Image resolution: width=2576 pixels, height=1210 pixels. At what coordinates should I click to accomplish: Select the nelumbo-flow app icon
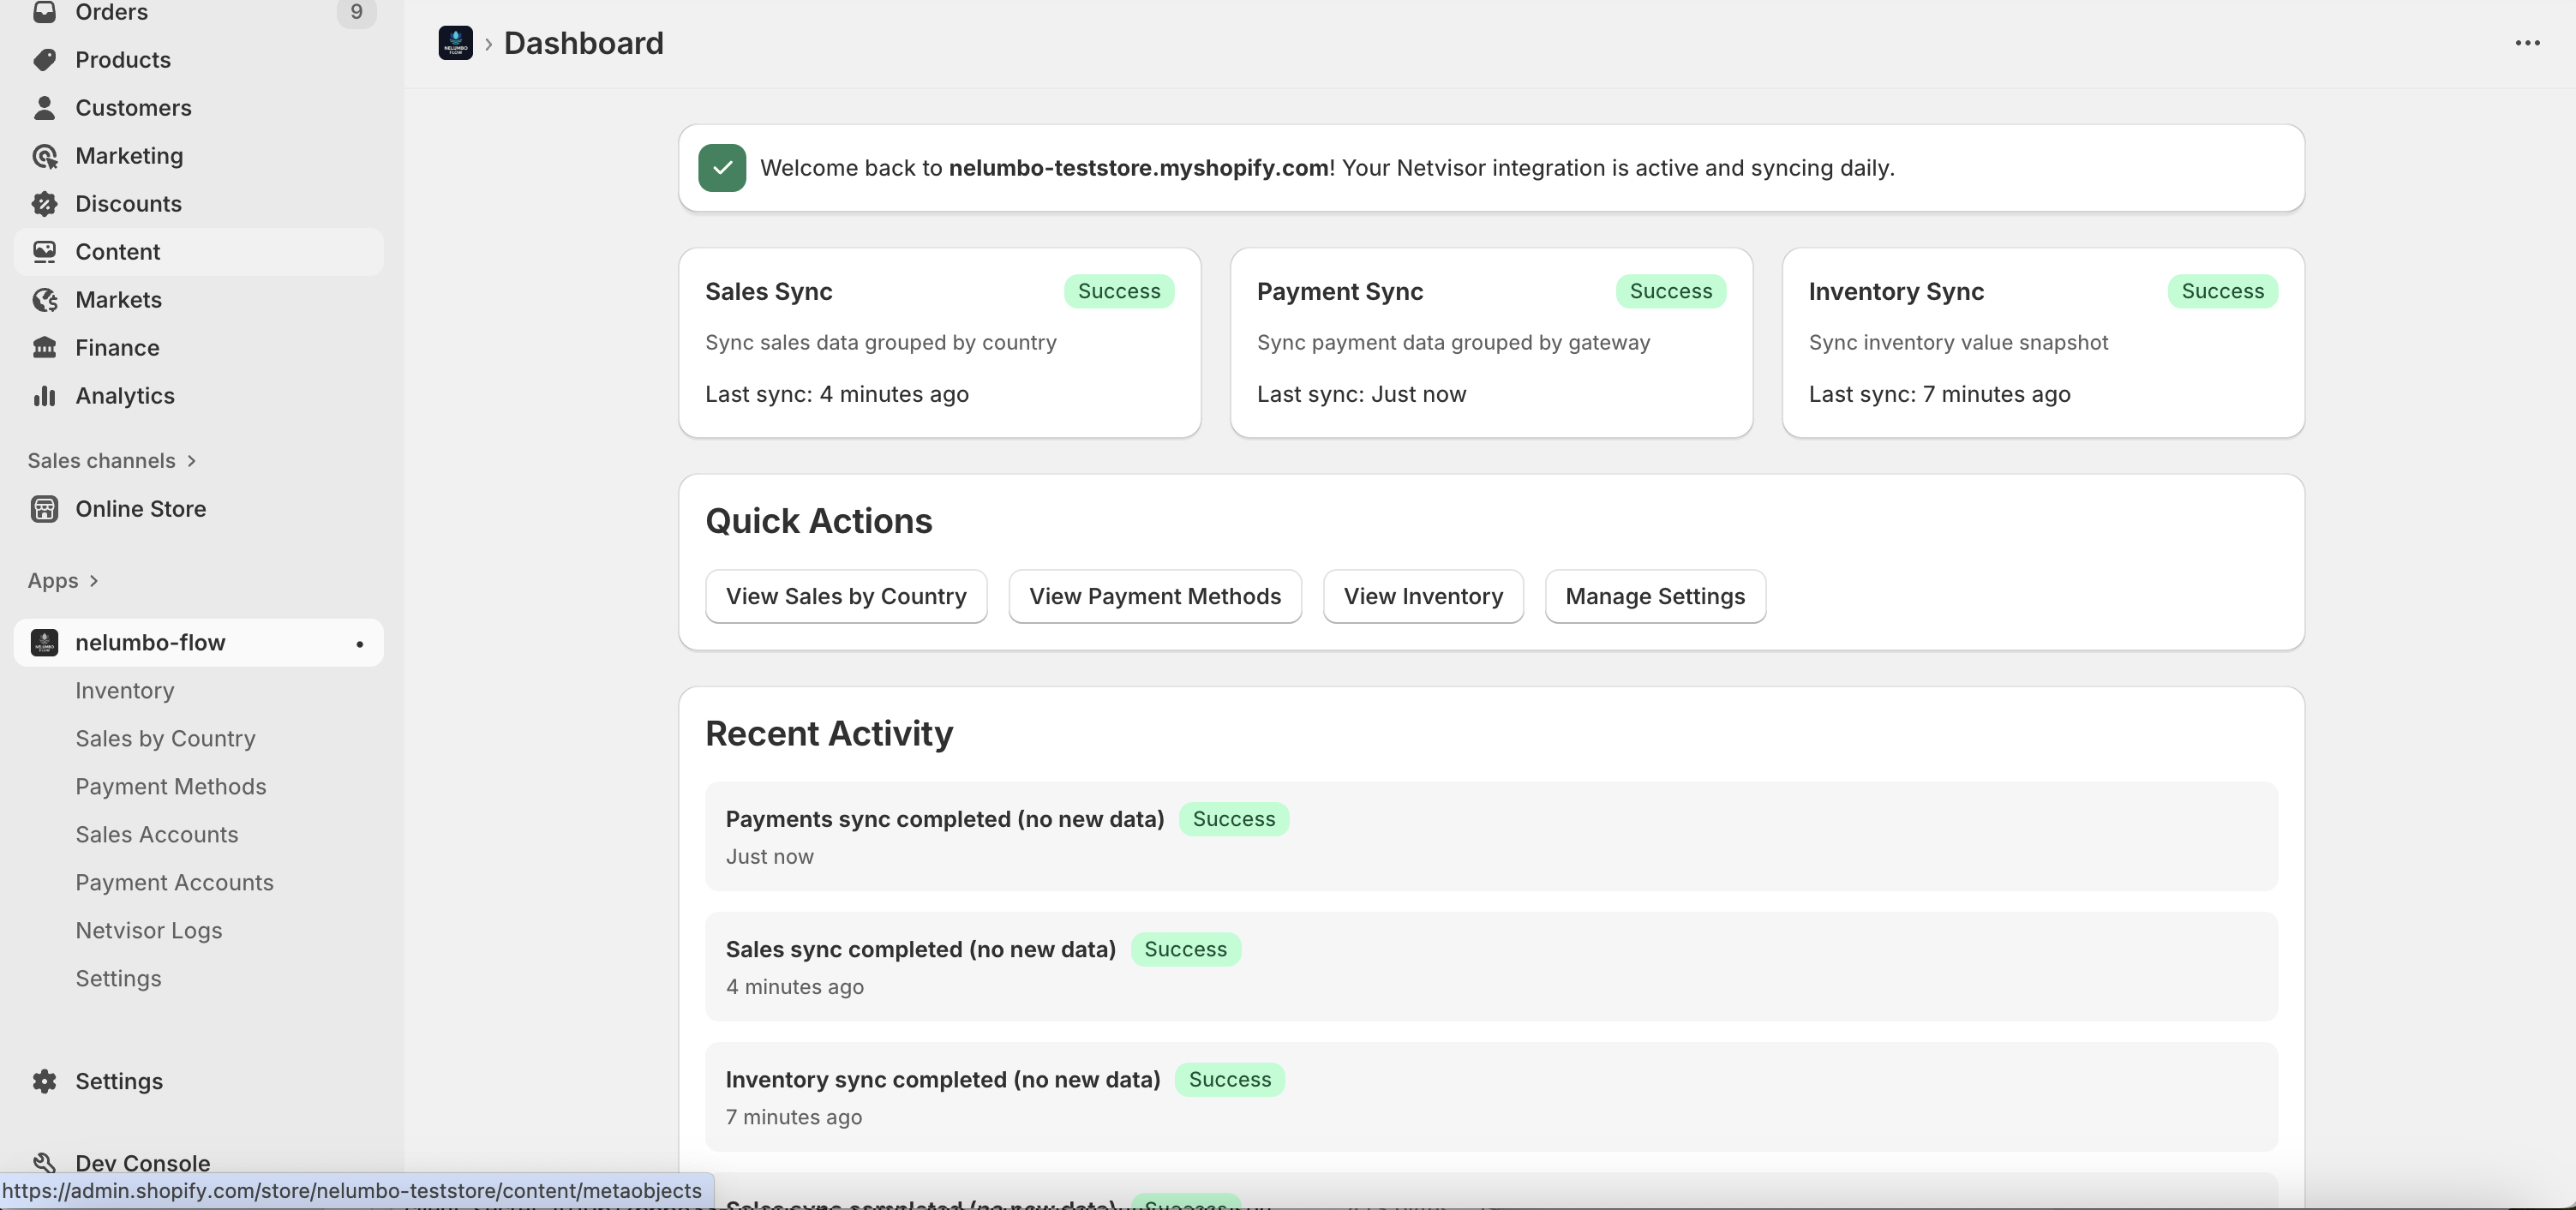click(x=44, y=642)
